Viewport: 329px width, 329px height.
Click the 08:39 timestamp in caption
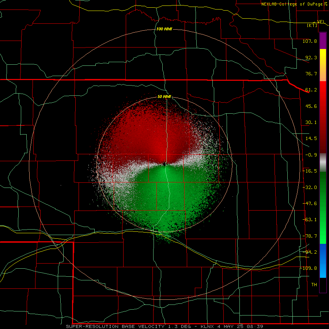(x=255, y=326)
